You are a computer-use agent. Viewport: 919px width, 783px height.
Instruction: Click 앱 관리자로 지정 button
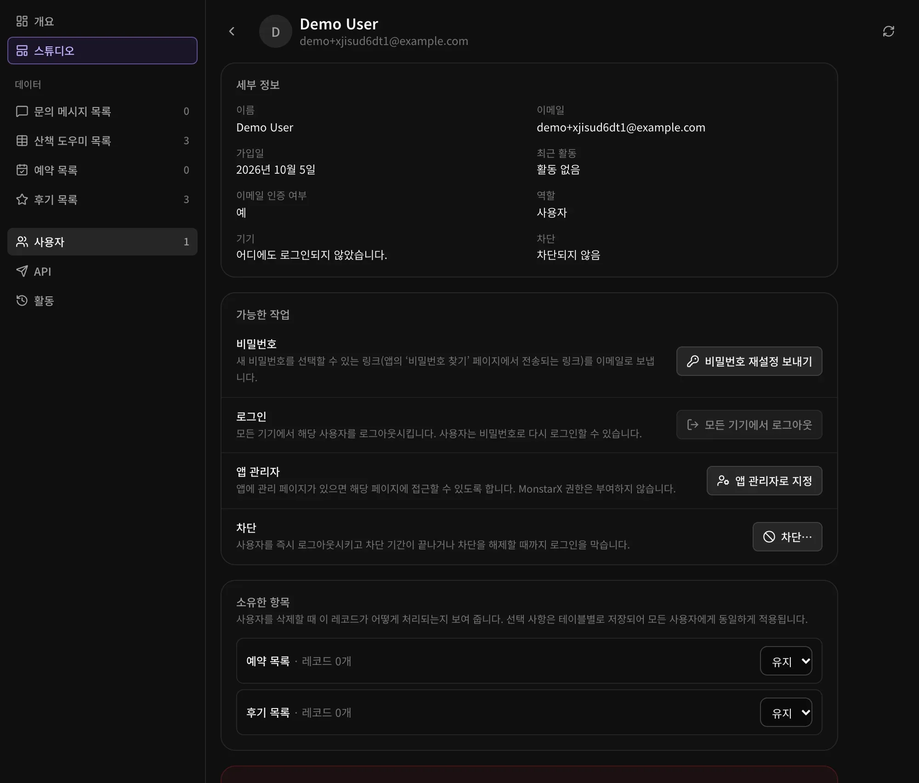(764, 481)
